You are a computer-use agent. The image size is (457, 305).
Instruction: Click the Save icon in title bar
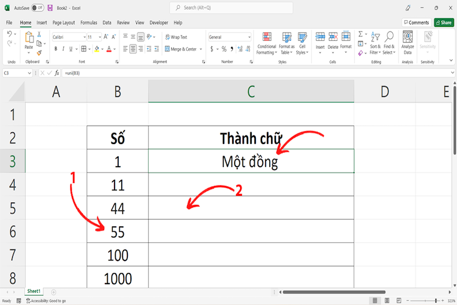pyautogui.click(x=50, y=8)
